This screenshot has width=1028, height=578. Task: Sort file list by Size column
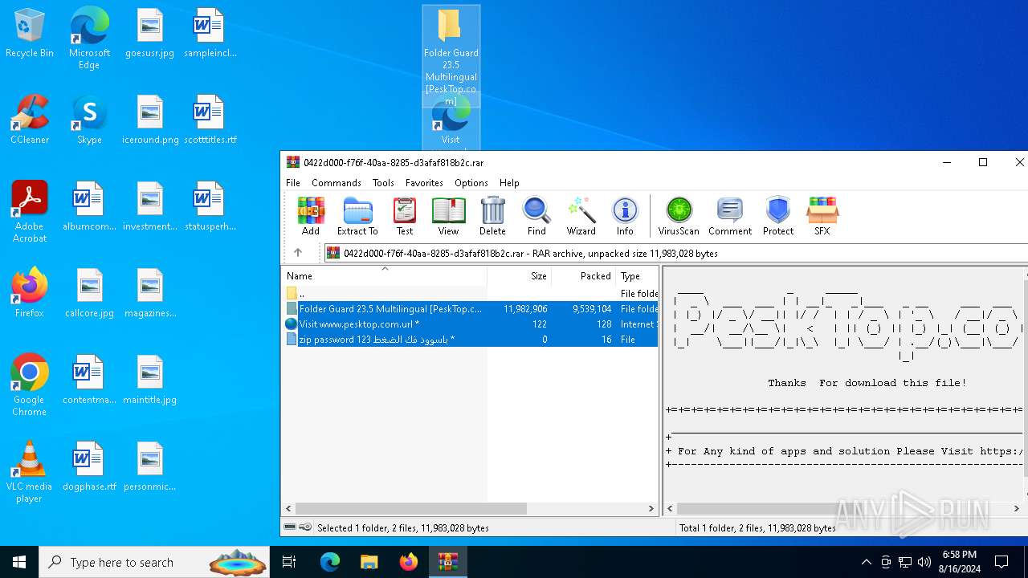519,275
